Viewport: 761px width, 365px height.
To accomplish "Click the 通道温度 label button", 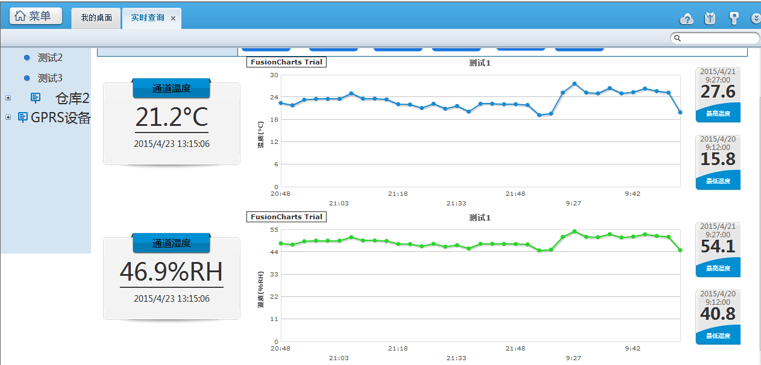I will click(171, 89).
